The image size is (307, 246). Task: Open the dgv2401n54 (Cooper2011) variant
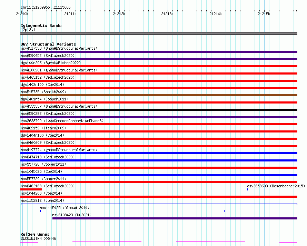44,99
